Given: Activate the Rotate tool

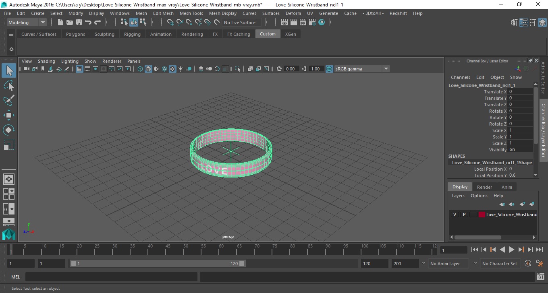Looking at the screenshot, I should 9,130.
